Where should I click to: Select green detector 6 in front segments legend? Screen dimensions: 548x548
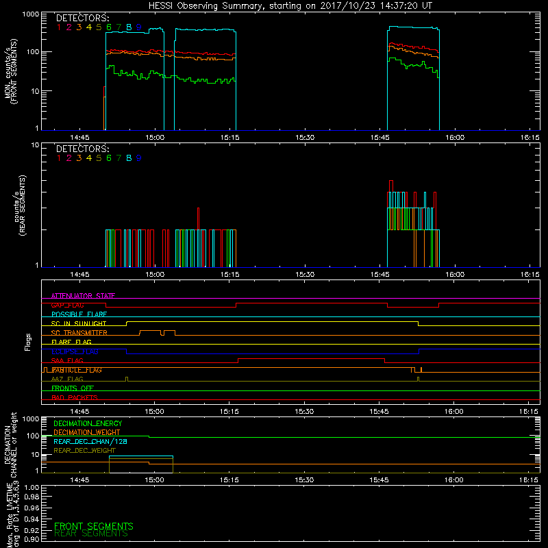pyautogui.click(x=109, y=27)
